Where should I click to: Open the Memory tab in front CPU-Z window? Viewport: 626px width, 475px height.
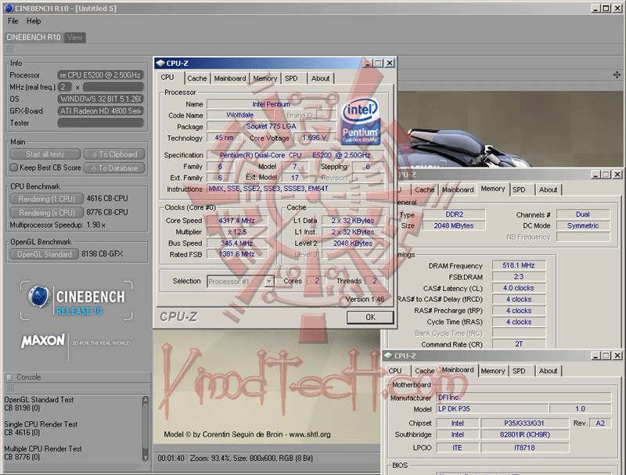265,78
